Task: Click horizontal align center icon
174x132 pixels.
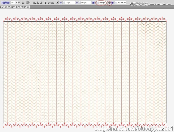Action: (x=38, y=3)
